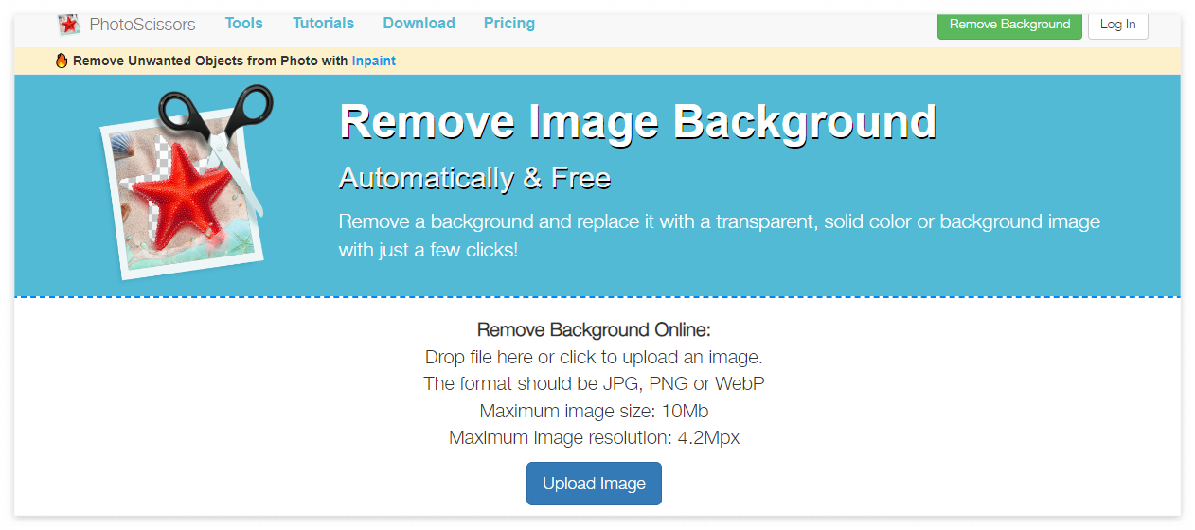
Task: Click the 'Remove Image Background' heading
Action: [638, 122]
